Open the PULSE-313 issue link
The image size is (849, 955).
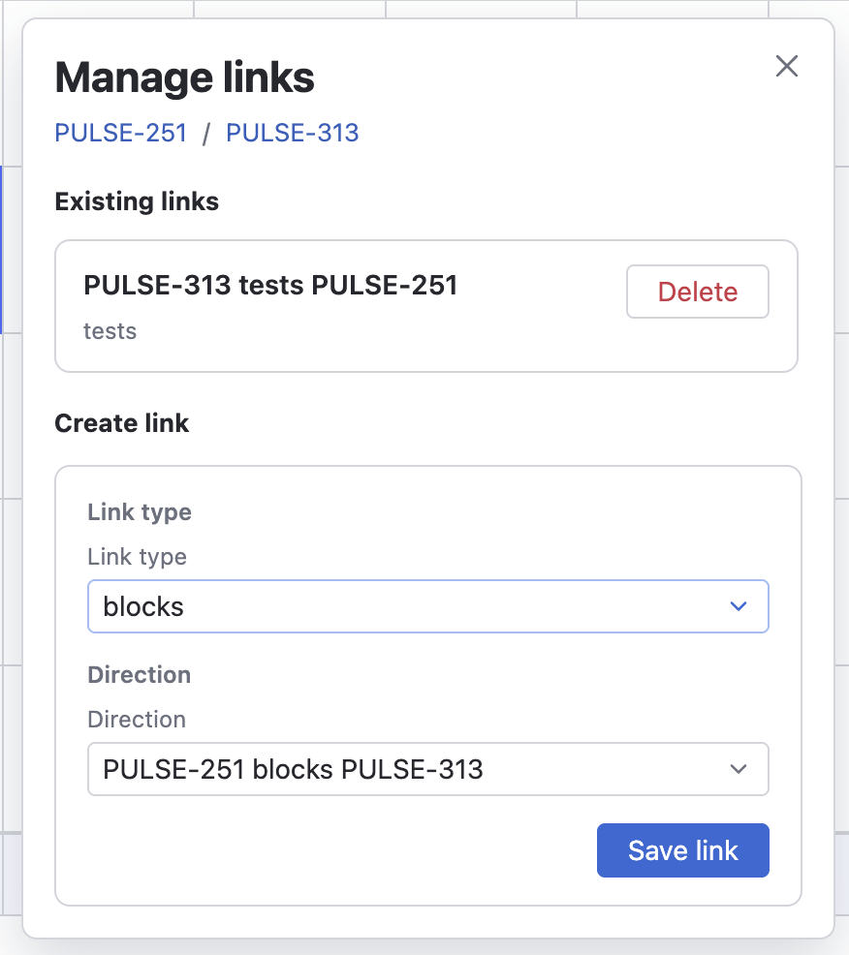(292, 133)
